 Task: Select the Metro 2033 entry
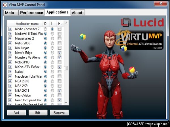tap(23, 43)
